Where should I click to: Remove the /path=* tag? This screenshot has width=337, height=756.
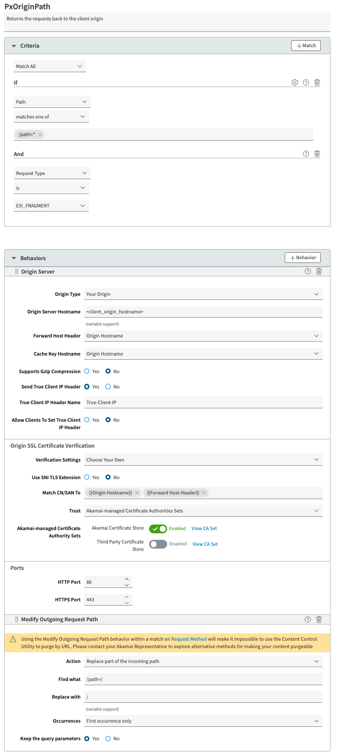click(40, 135)
